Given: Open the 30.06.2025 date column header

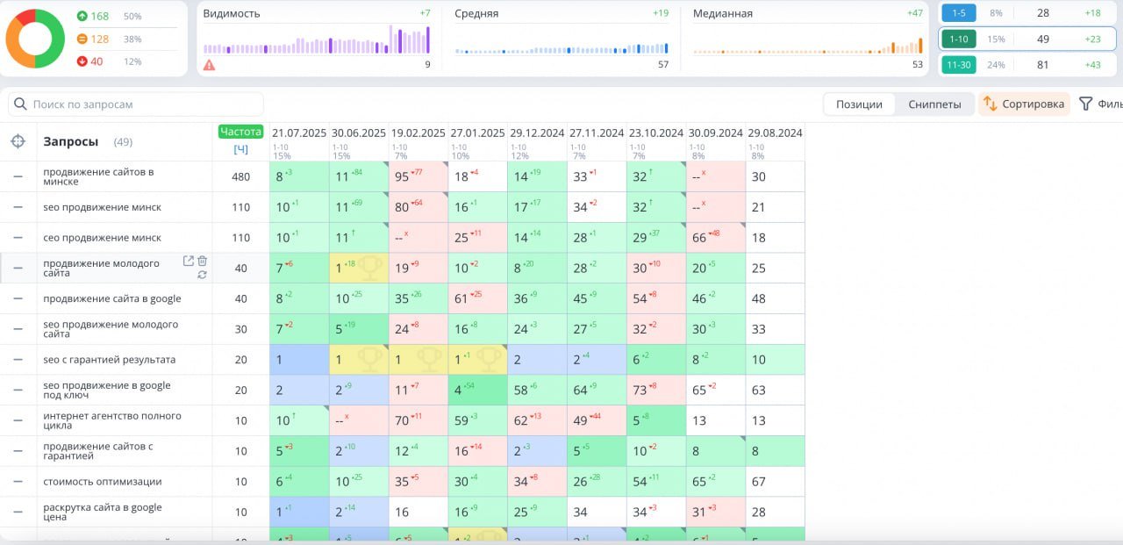Looking at the screenshot, I should click(359, 133).
